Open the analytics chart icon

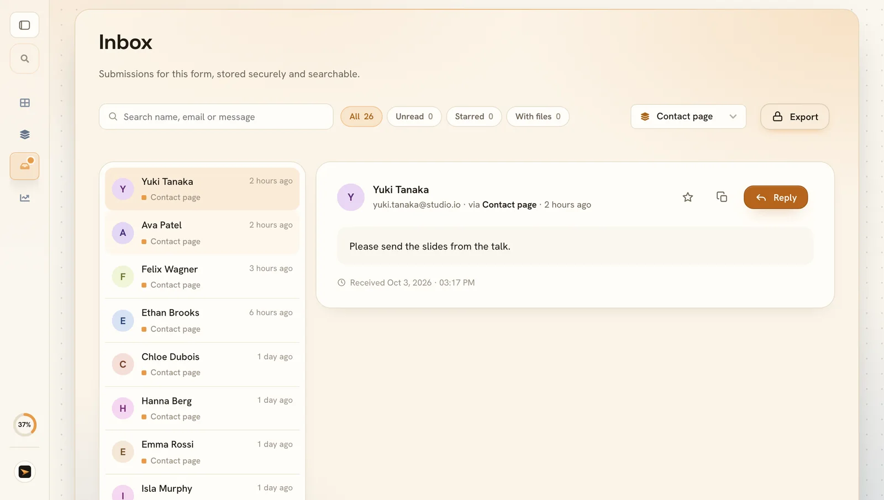pos(24,198)
